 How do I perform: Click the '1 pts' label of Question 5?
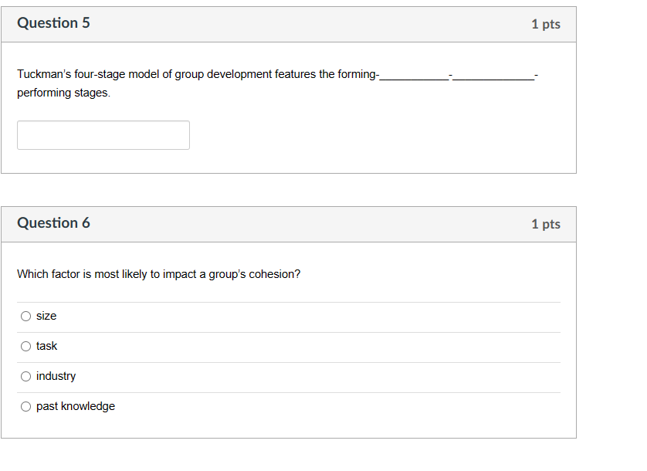(545, 24)
